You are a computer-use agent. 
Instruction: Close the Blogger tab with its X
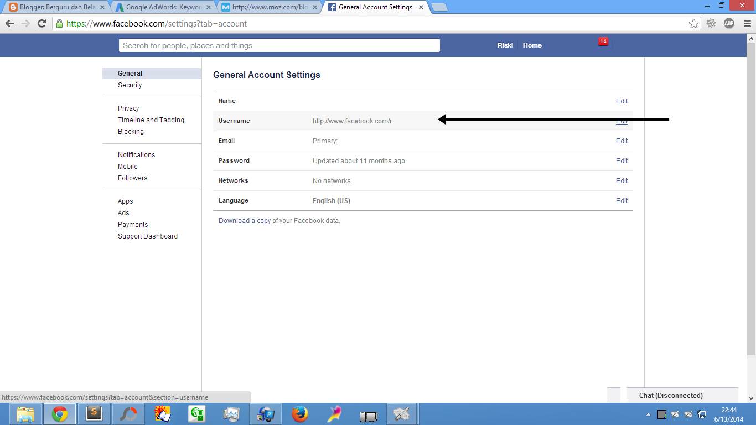[102, 8]
